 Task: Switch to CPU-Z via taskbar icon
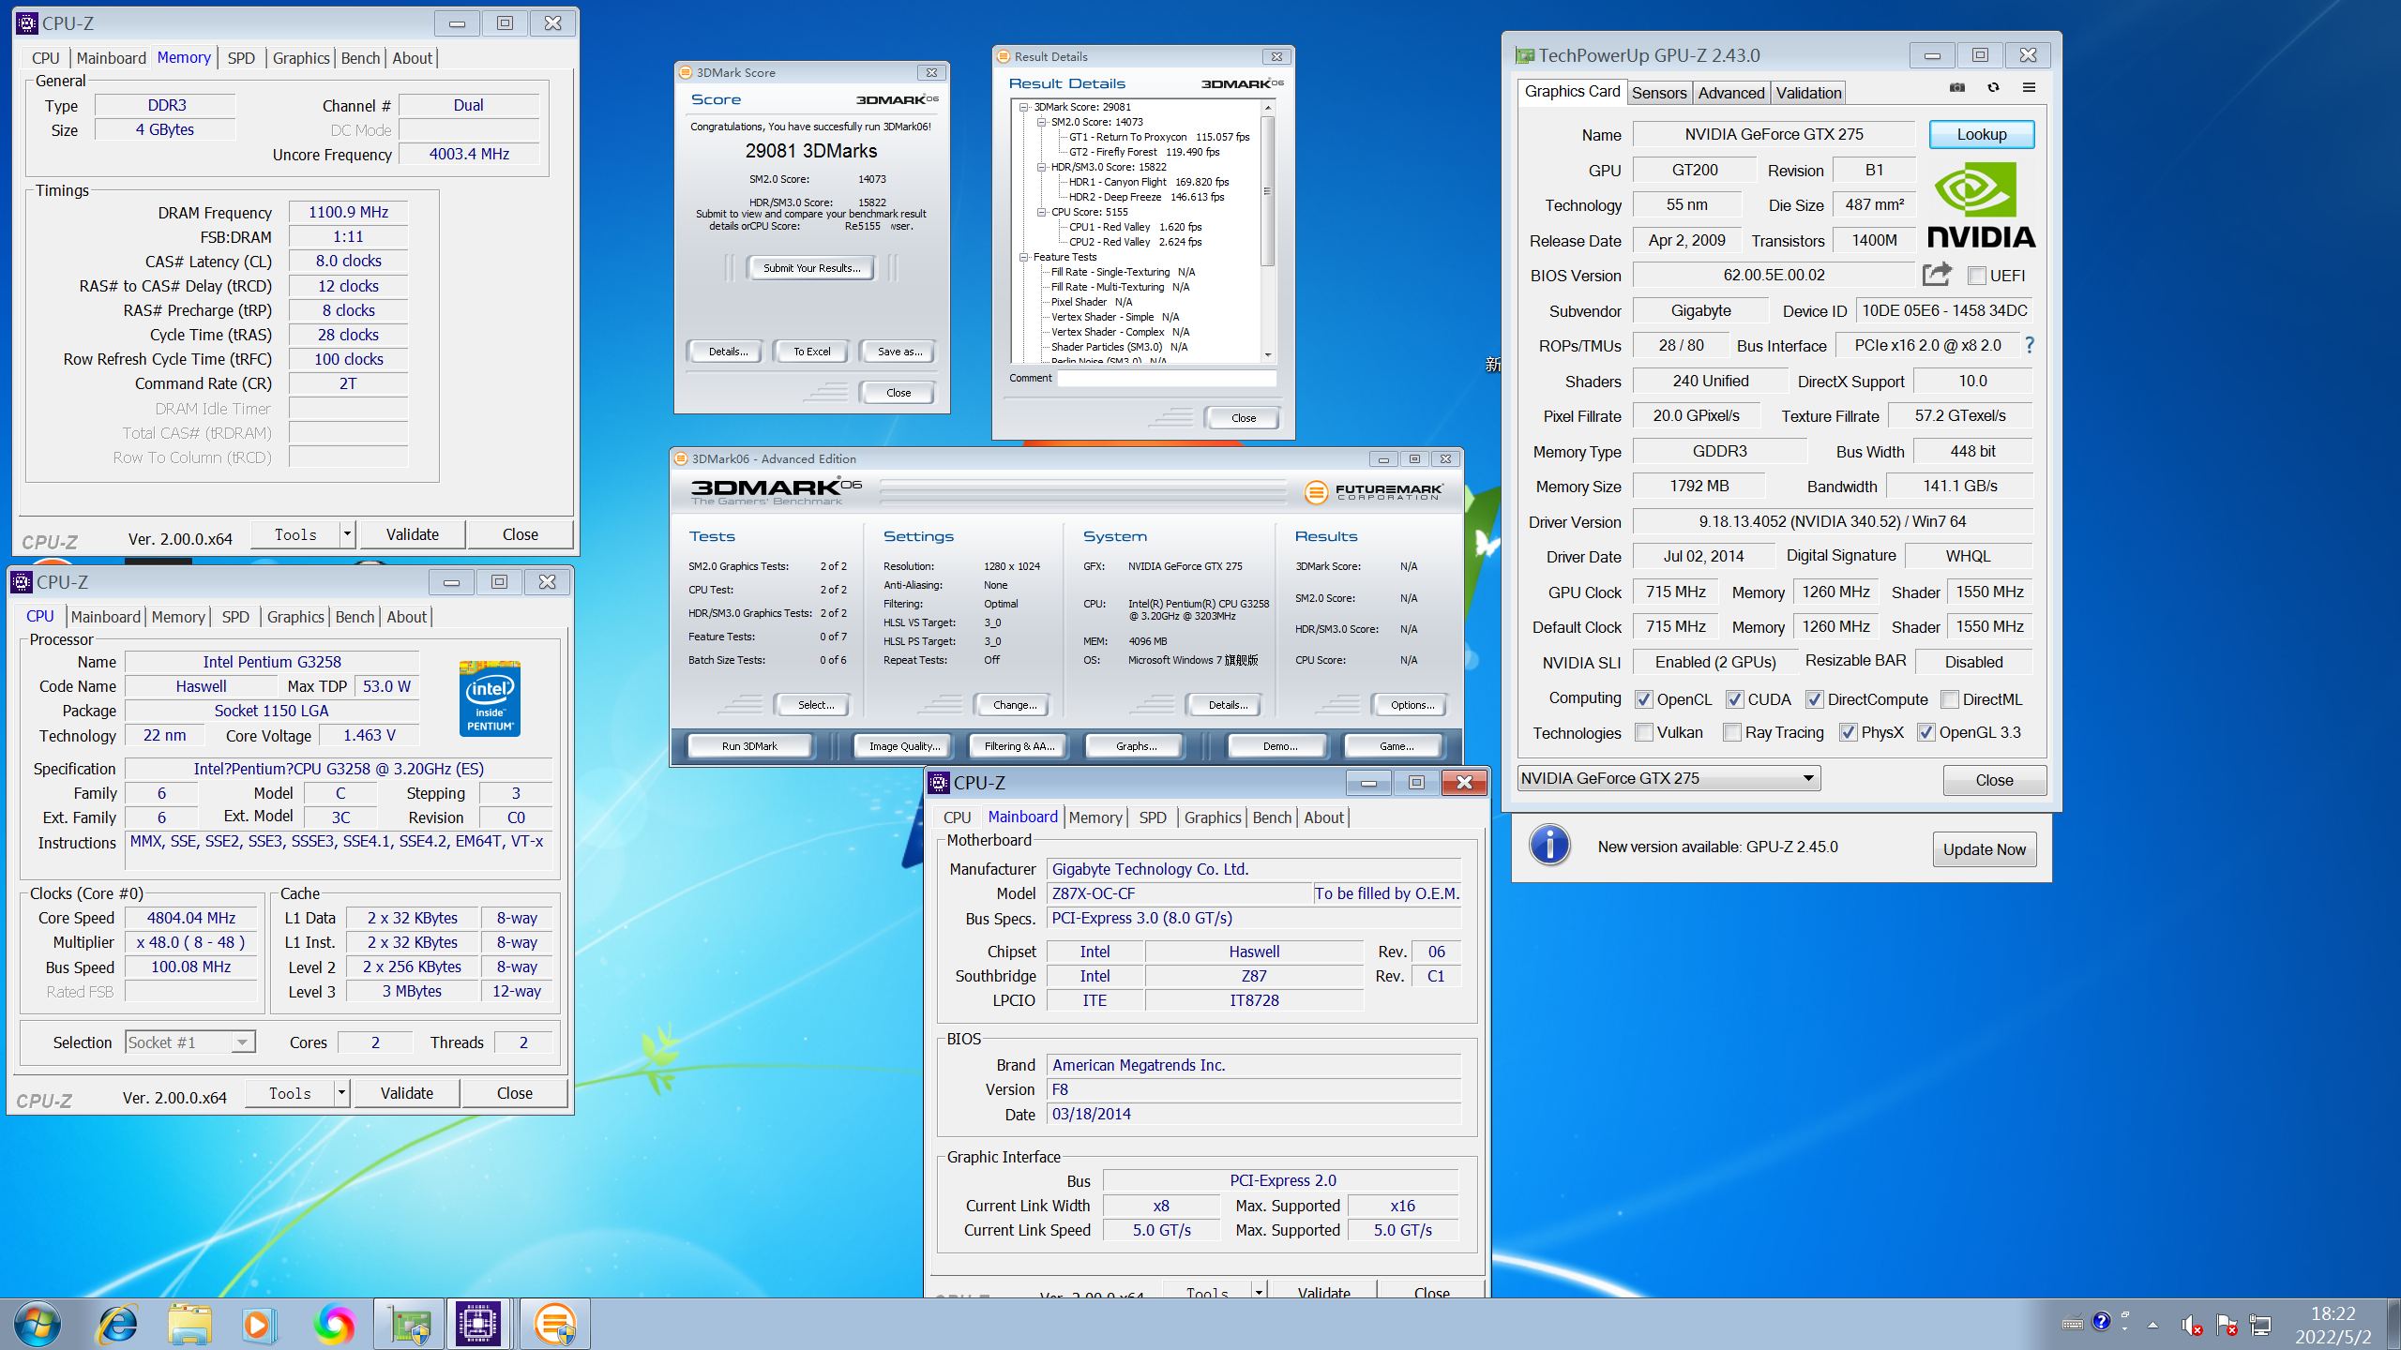pyautogui.click(x=478, y=1324)
